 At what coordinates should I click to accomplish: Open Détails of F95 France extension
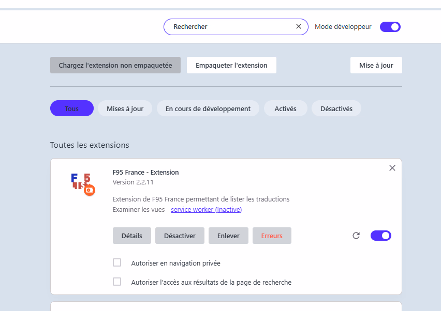(132, 236)
